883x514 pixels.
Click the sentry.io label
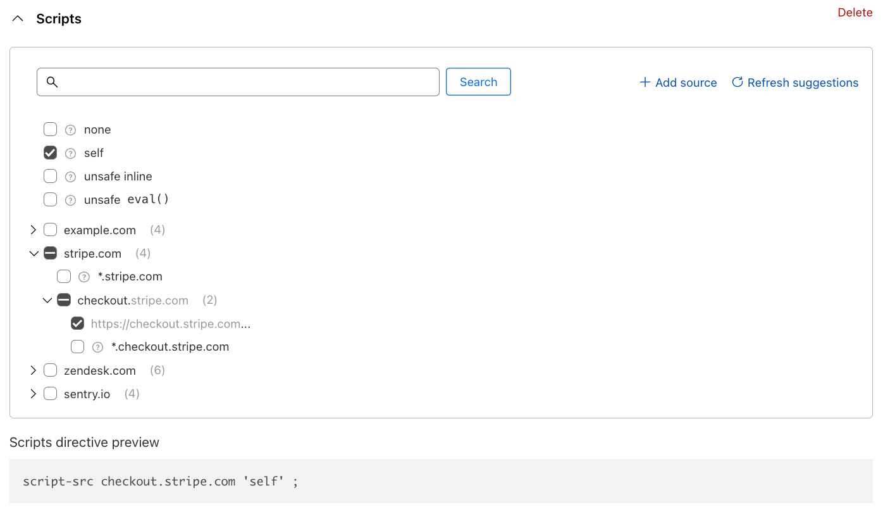point(87,394)
